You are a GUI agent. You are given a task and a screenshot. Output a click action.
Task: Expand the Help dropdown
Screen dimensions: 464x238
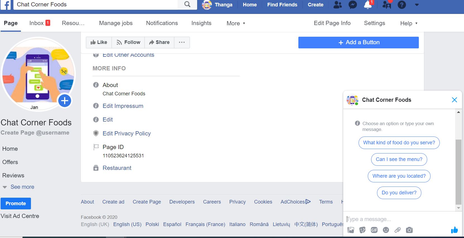(x=409, y=23)
